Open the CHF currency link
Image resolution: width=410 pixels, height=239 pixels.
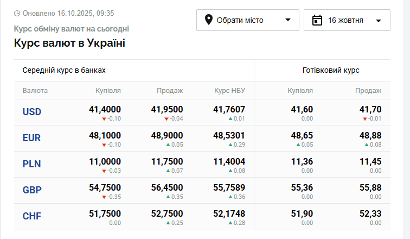32,216
